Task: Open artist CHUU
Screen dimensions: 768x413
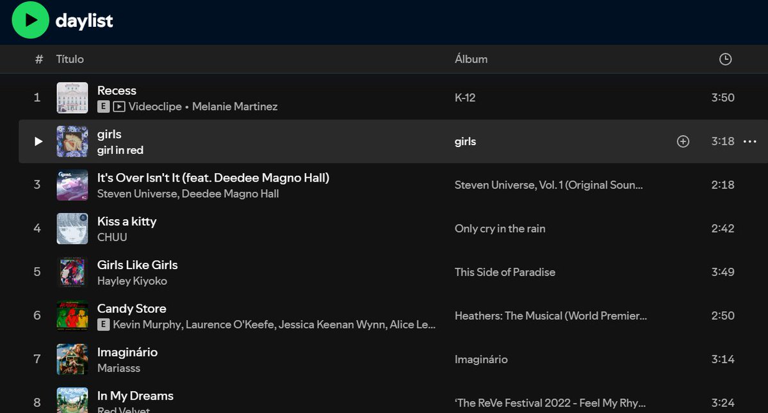Action: point(112,237)
